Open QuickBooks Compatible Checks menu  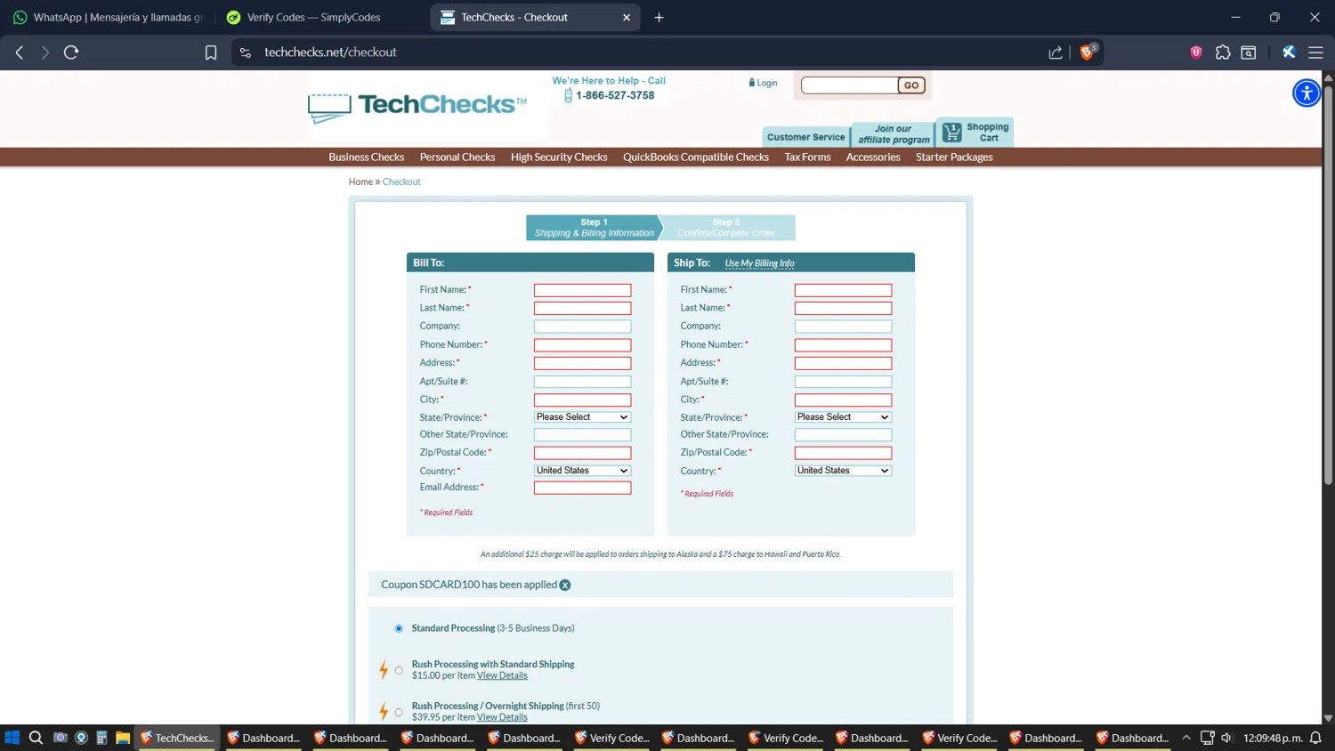point(696,157)
